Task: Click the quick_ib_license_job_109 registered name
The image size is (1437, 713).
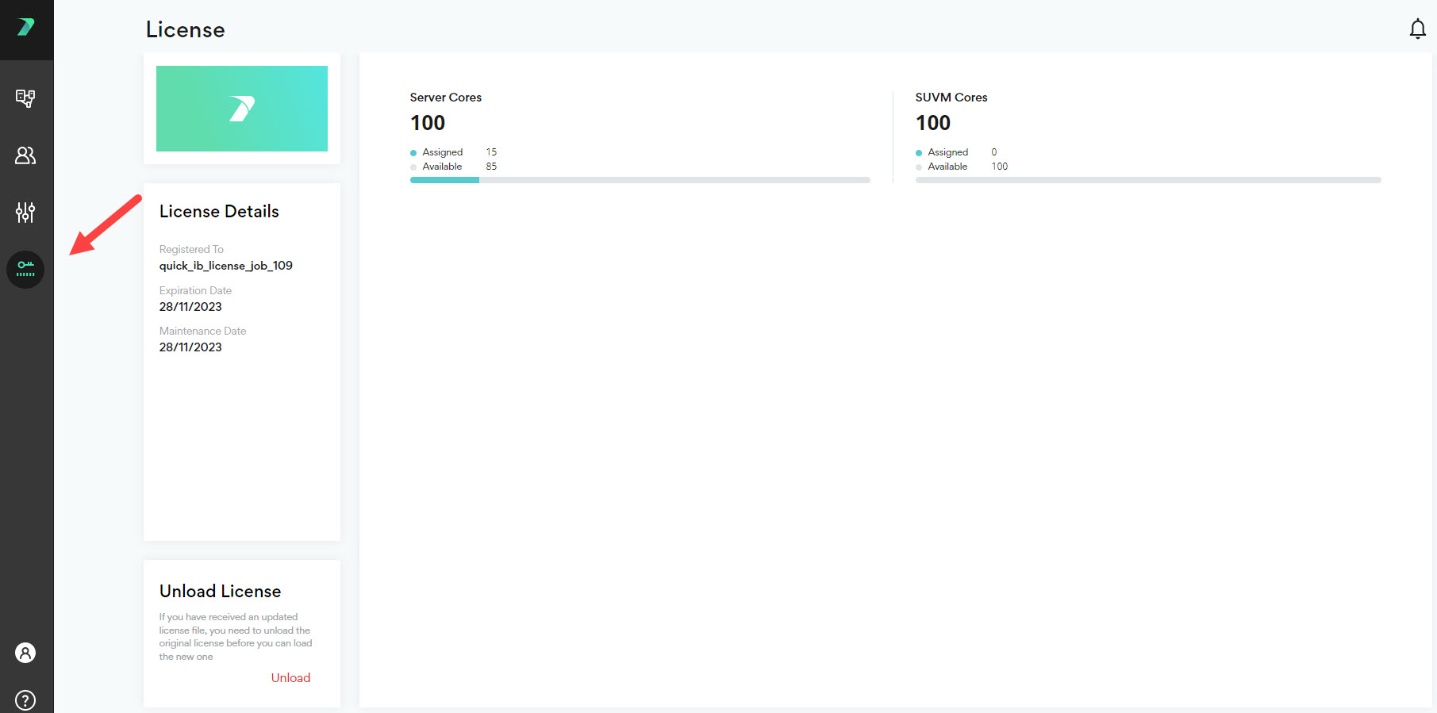Action: point(226,266)
